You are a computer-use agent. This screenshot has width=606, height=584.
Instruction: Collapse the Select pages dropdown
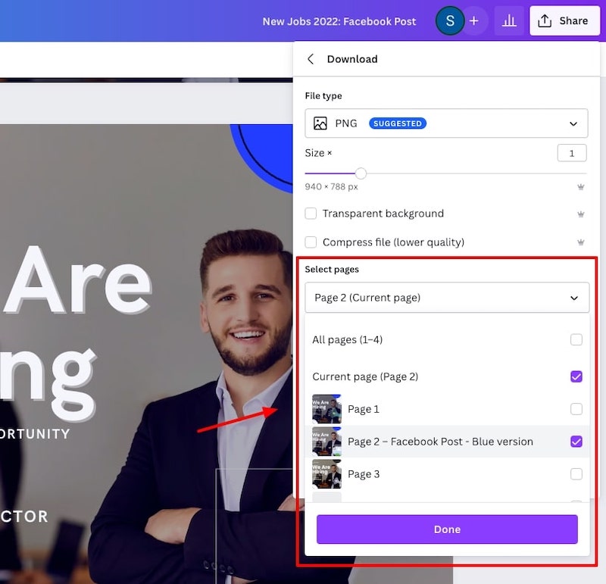pos(447,298)
